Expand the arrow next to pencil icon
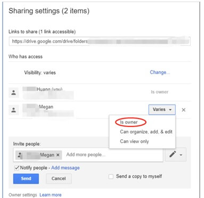204x198 pixels. pyautogui.click(x=181, y=155)
